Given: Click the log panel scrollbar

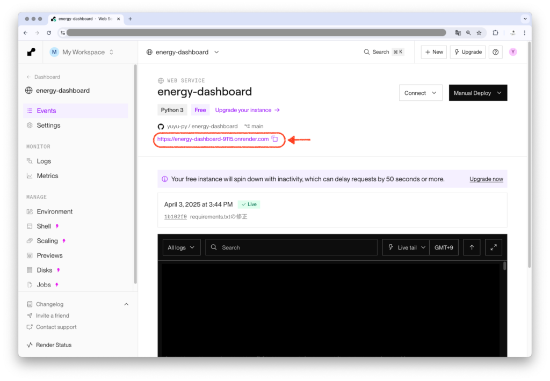Looking at the screenshot, I should [x=504, y=266].
